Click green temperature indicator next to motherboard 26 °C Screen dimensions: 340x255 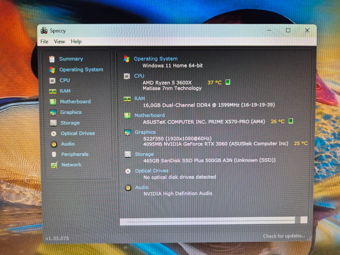[291, 121]
